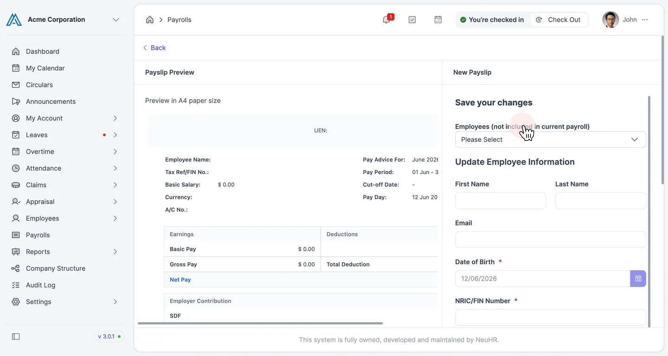Click the Circulars envelope icon
This screenshot has width=668, height=356.
pyautogui.click(x=16, y=85)
